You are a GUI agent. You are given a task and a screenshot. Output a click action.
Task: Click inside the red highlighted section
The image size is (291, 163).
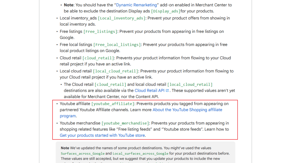[145, 119]
